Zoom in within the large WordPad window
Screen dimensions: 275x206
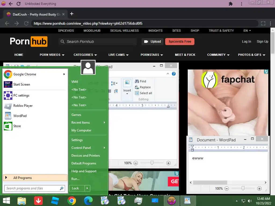pyautogui.click(x=168, y=163)
